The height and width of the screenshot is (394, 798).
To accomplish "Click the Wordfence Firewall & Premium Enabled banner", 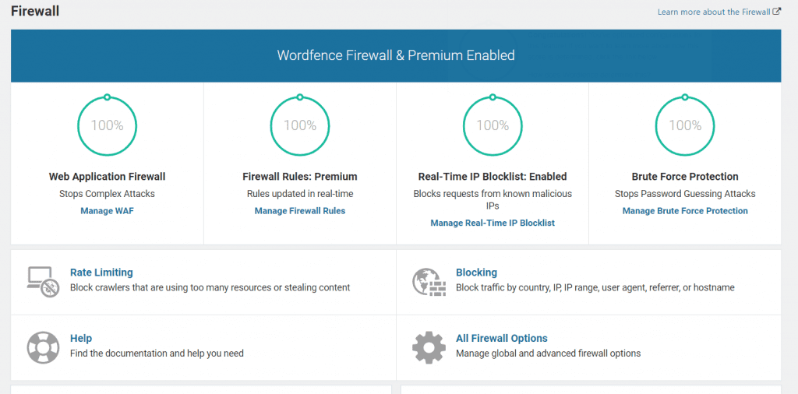I will [396, 55].
